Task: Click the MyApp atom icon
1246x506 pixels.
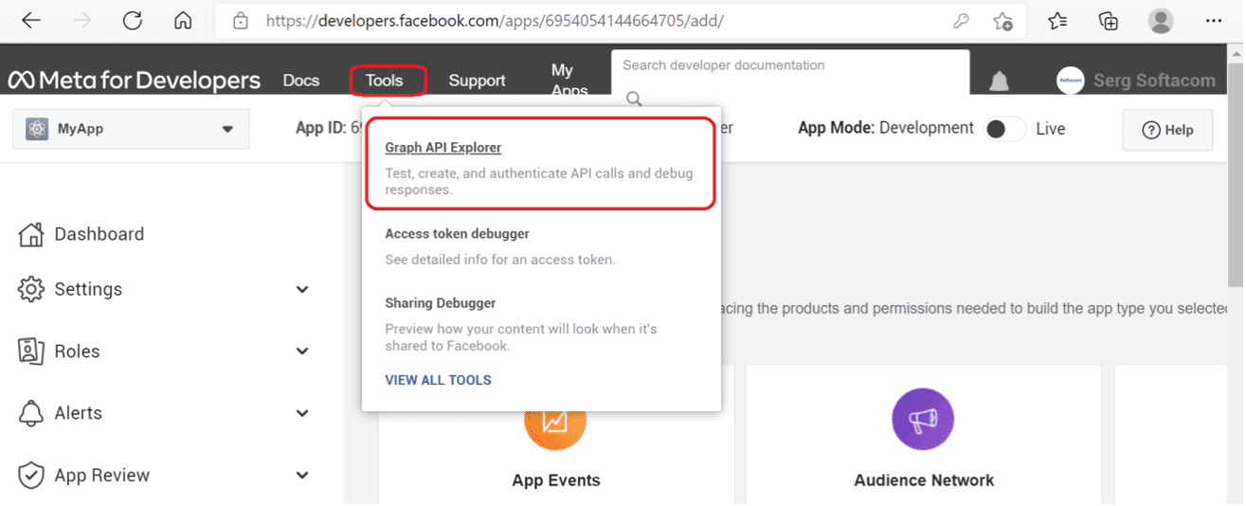Action: tap(37, 129)
